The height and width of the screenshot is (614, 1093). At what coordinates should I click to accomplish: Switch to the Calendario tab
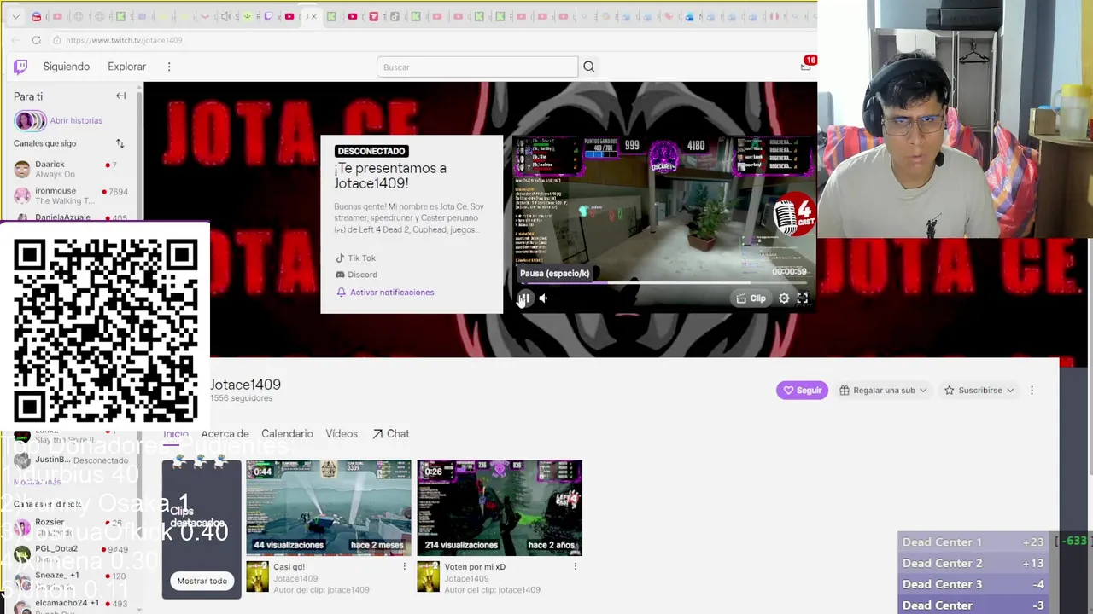pos(287,434)
